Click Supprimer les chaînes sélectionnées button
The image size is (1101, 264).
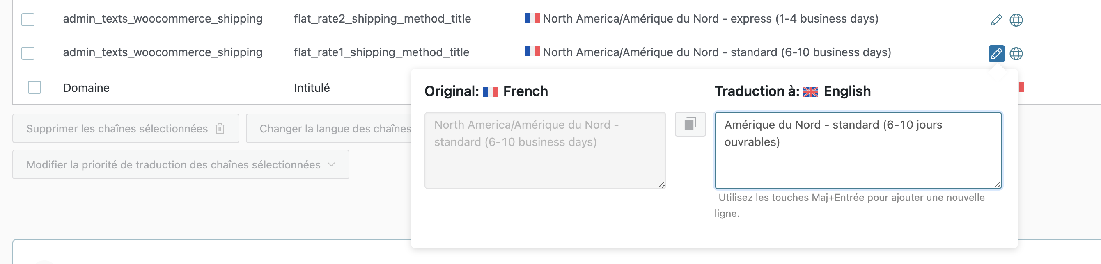point(126,128)
